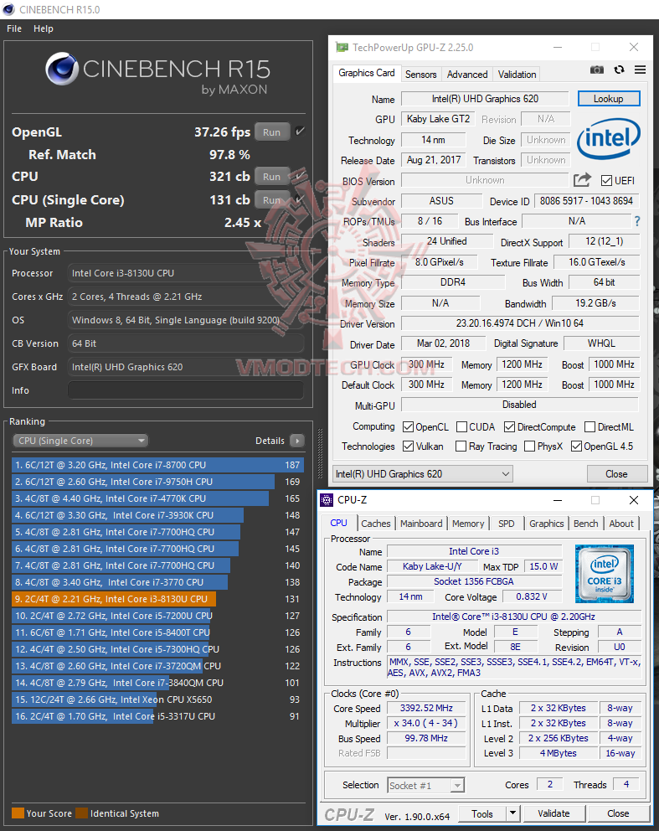Switch to CPU-Z Memory tab
The width and height of the screenshot is (659, 831).
pos(468,524)
